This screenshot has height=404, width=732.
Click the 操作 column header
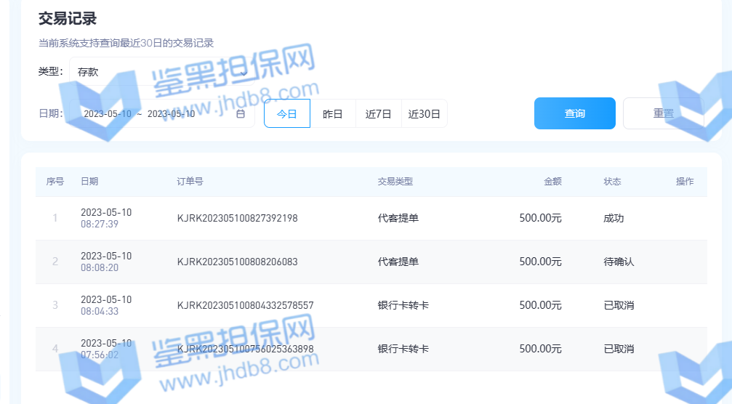(685, 182)
